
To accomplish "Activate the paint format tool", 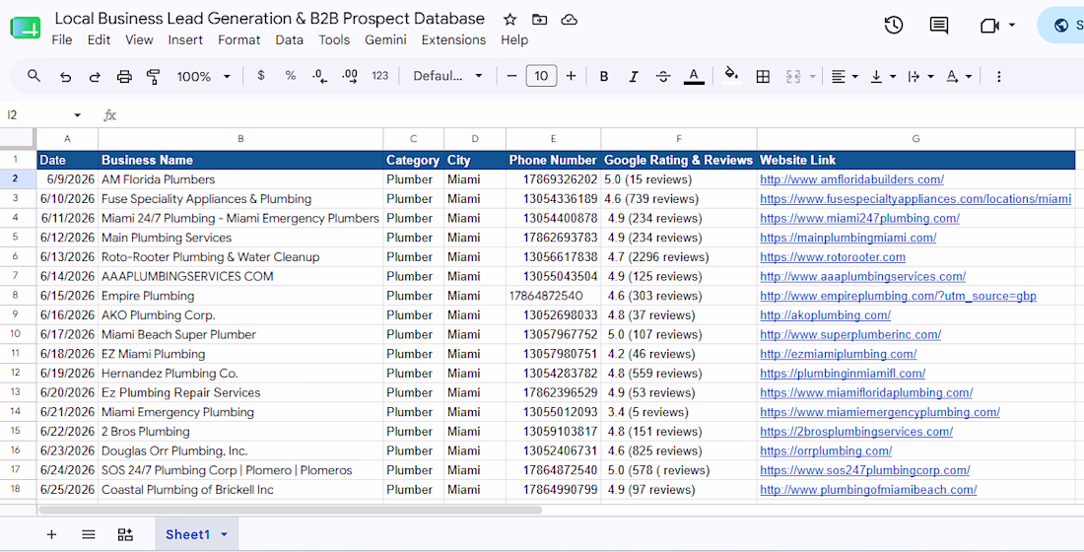I will click(154, 76).
